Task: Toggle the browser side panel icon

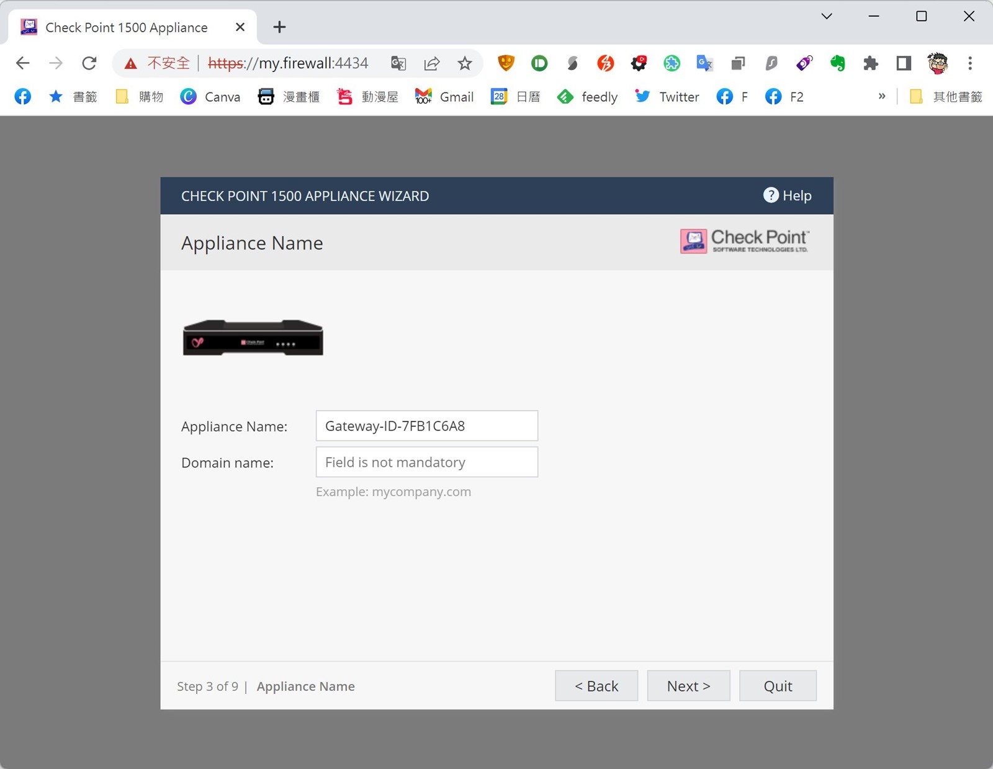Action: (x=904, y=63)
